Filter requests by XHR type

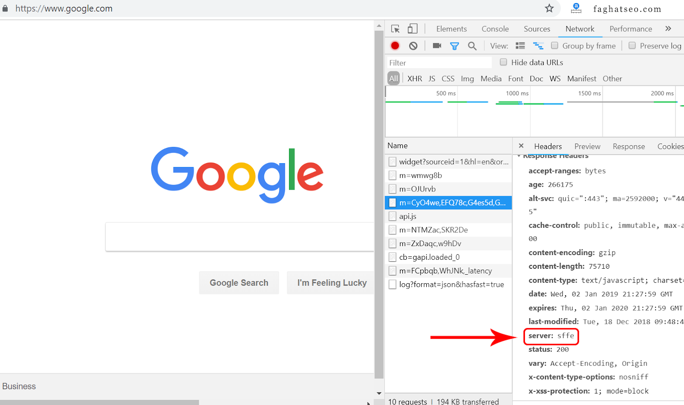point(415,79)
